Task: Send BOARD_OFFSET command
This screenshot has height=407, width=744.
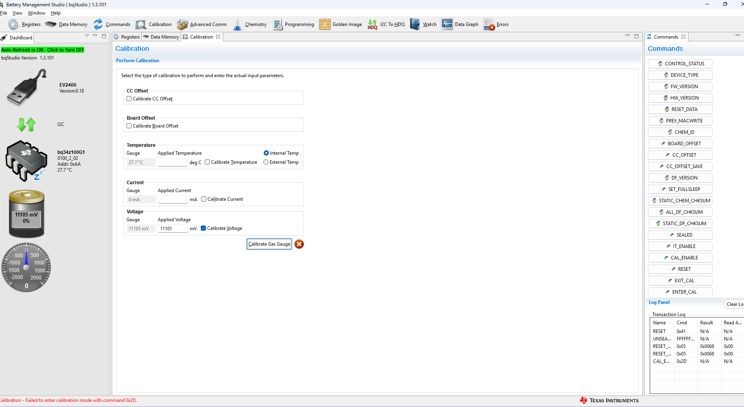Action: coord(680,144)
